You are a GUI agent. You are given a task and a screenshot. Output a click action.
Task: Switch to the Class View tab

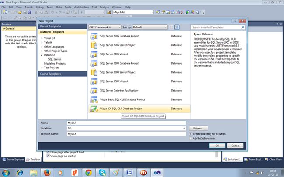[x=274, y=160]
